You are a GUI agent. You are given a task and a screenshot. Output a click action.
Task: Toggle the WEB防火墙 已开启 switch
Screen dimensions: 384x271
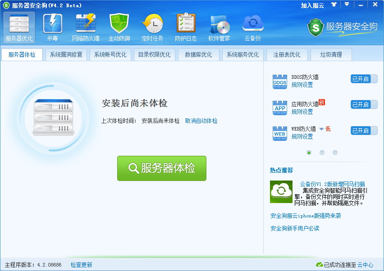[364, 131]
